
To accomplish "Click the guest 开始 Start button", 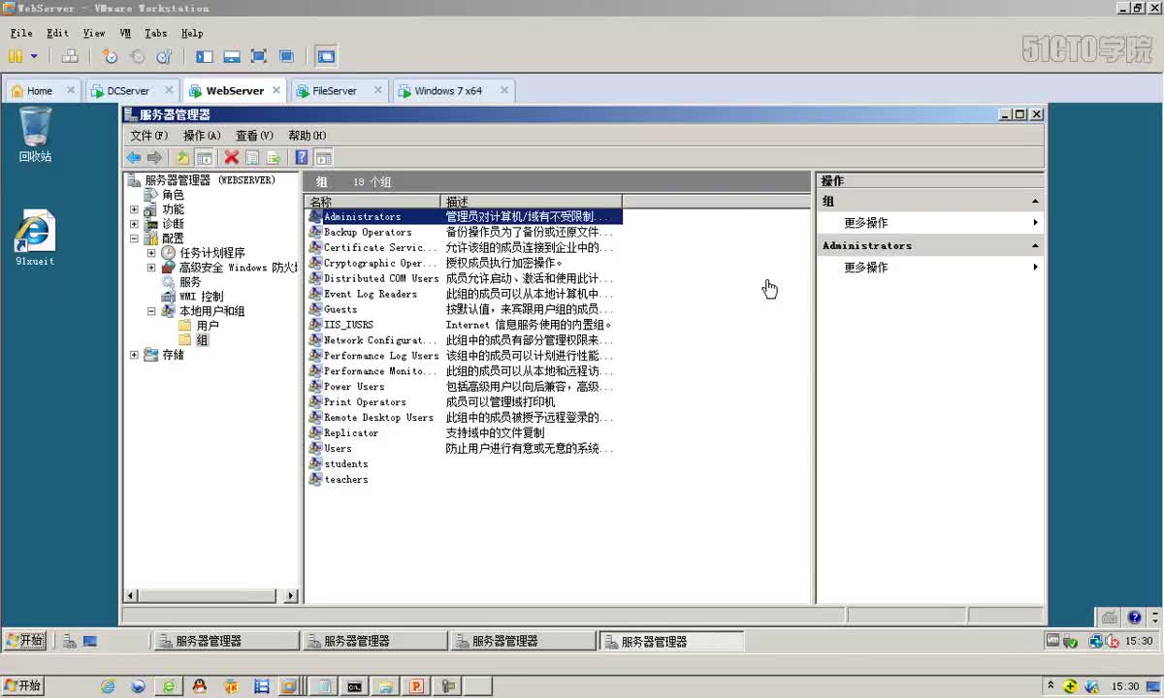I will pyautogui.click(x=25, y=641).
